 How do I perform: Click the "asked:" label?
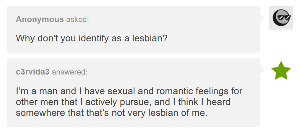tap(77, 20)
